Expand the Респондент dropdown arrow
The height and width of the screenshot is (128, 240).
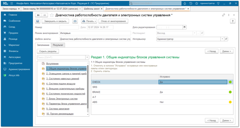(194, 33)
